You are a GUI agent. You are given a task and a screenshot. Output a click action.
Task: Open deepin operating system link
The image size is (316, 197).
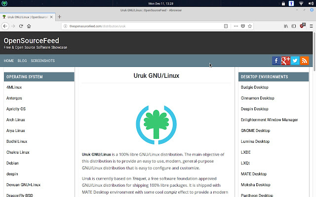coord(12,174)
